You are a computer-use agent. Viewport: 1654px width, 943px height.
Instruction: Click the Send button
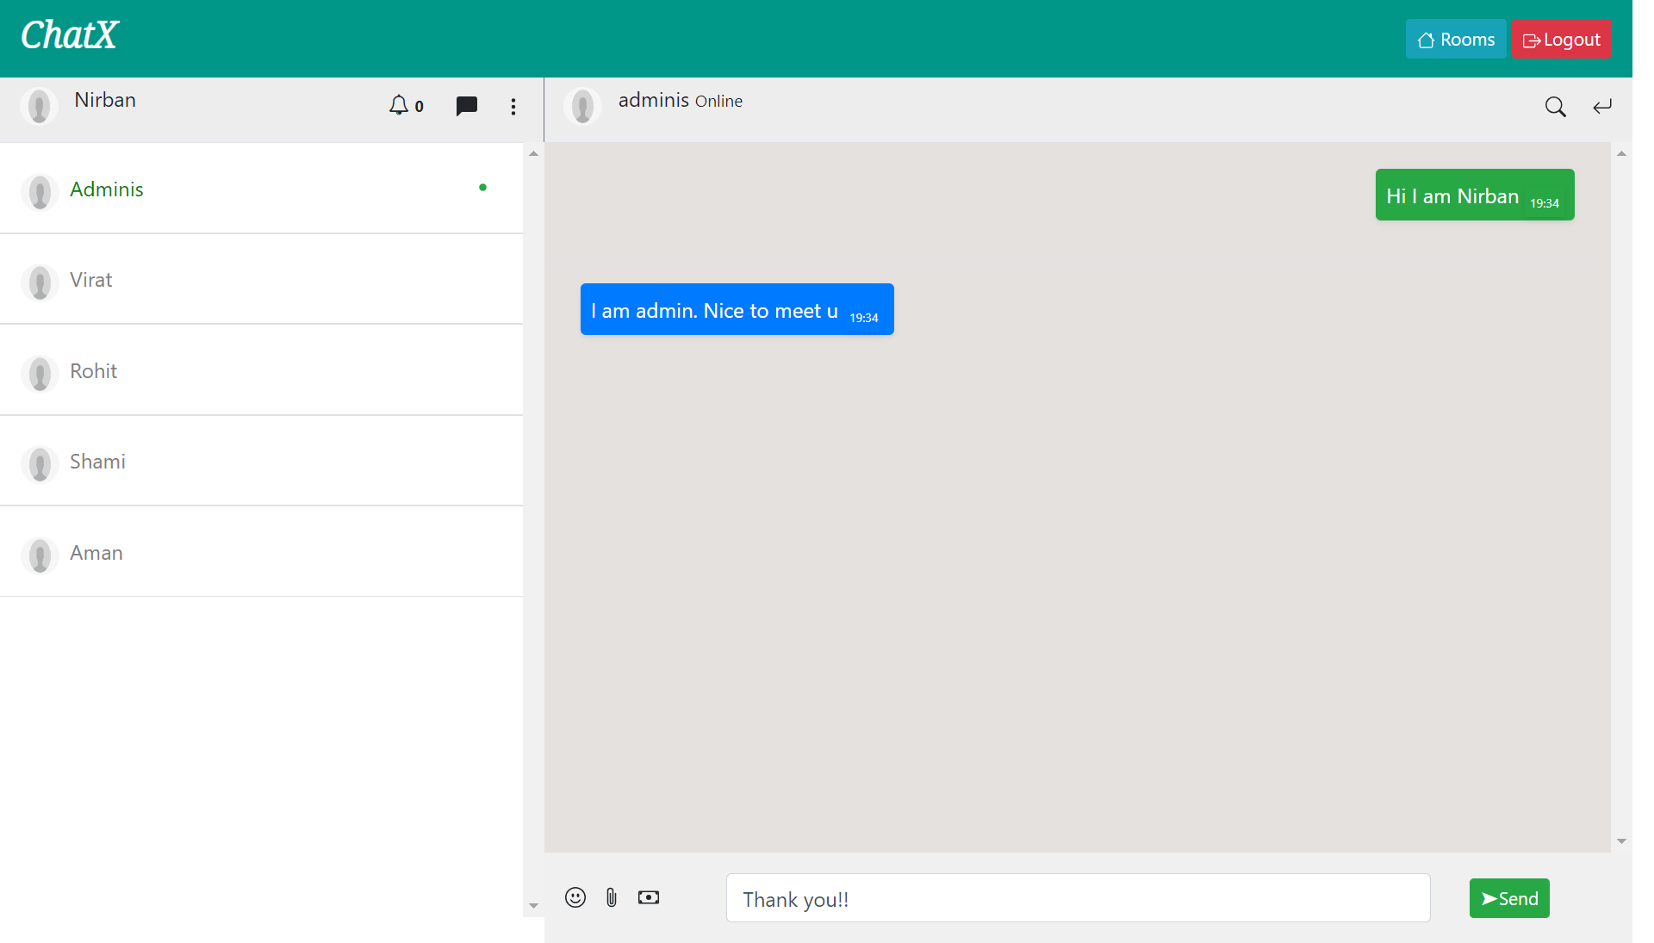tap(1509, 898)
